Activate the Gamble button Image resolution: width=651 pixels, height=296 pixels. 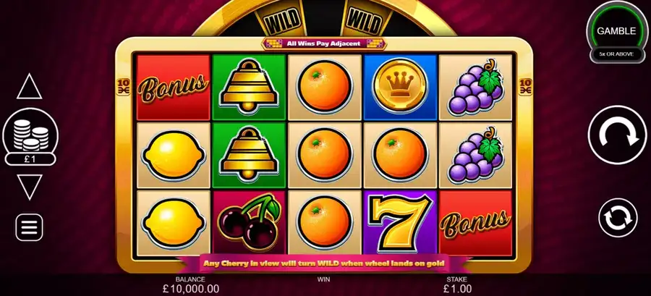616,31
